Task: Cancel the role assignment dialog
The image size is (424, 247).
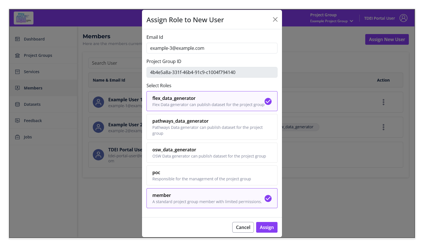Action: pyautogui.click(x=243, y=227)
